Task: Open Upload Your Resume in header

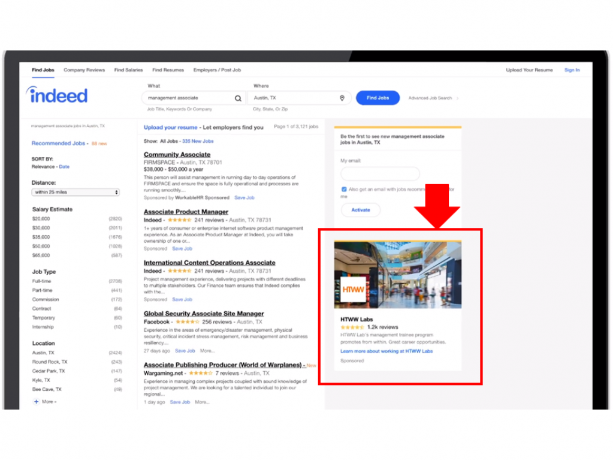Action: 529,70
